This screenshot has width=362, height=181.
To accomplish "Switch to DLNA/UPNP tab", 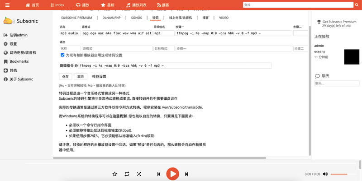I will pos(111,18).
